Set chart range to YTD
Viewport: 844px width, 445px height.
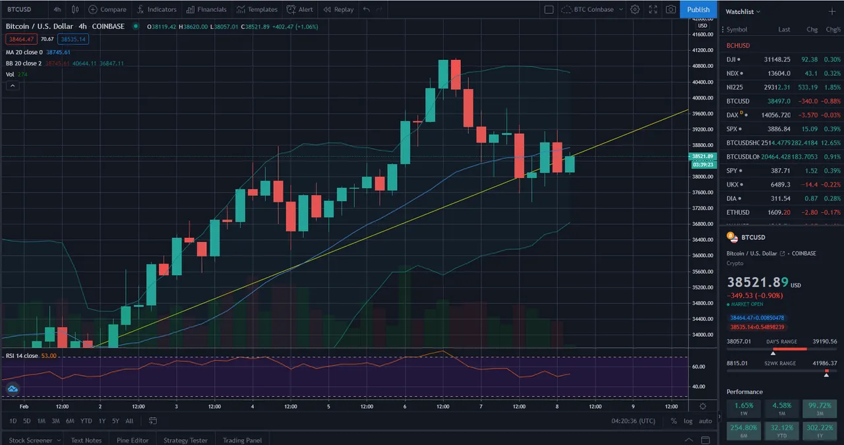(x=86, y=421)
